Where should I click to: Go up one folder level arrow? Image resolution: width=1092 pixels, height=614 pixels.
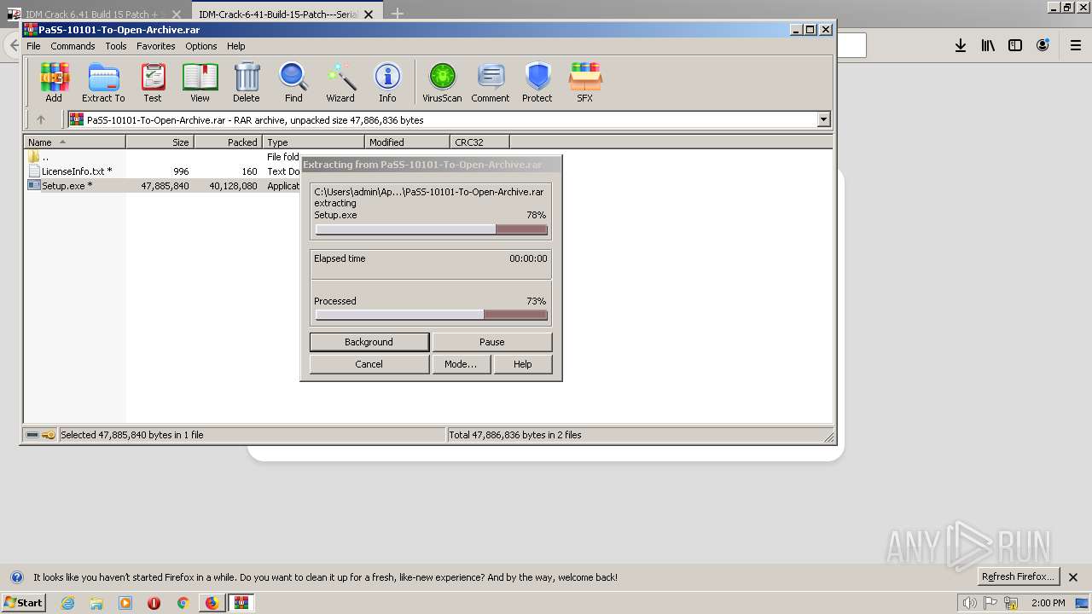pyautogui.click(x=40, y=120)
